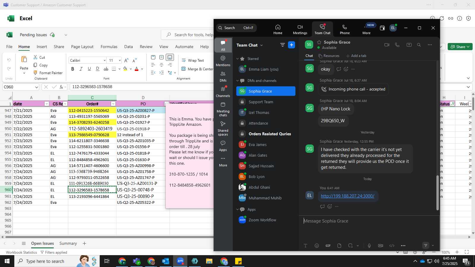Toggle italic formatting in Excel
The width and height of the screenshot is (475, 267).
81,69
